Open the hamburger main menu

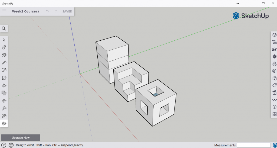[x=4, y=11]
